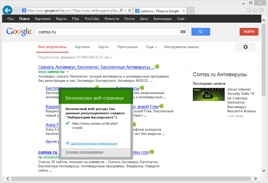
Task: Click the red Войти button
Action: (249, 32)
